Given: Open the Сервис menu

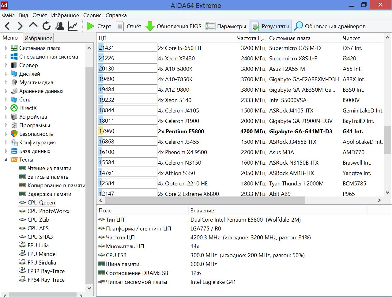Looking at the screenshot, I should 92,15.
